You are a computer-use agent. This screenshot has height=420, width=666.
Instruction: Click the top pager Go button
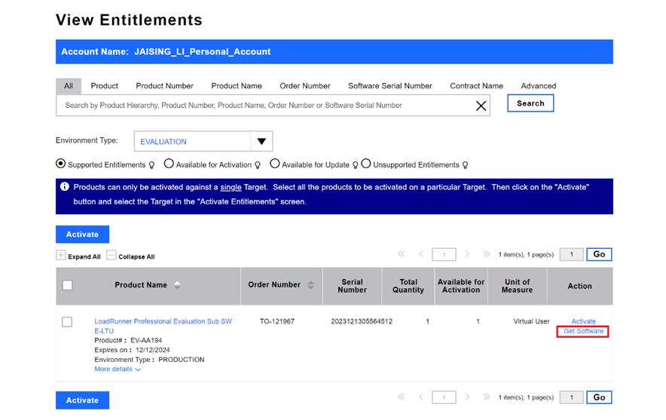point(599,254)
